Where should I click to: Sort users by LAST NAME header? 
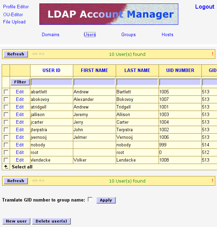click(x=137, y=70)
